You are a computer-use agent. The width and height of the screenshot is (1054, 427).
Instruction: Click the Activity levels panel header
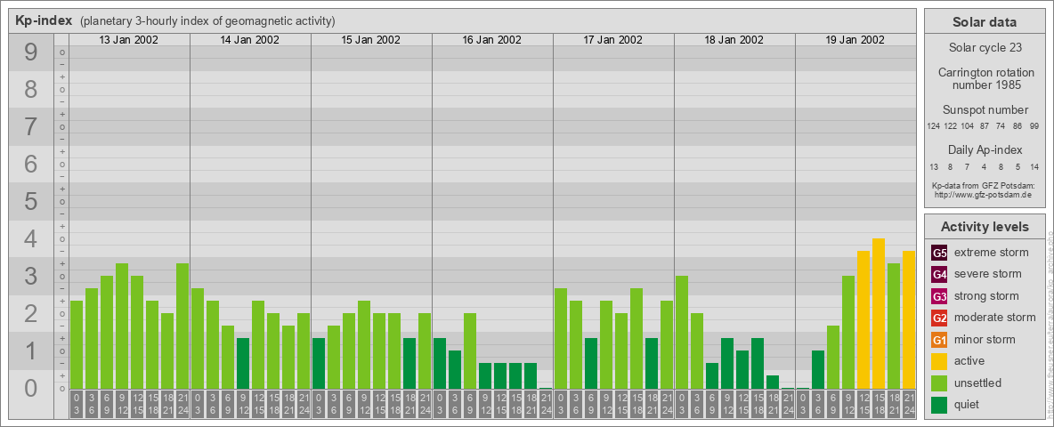tap(984, 227)
